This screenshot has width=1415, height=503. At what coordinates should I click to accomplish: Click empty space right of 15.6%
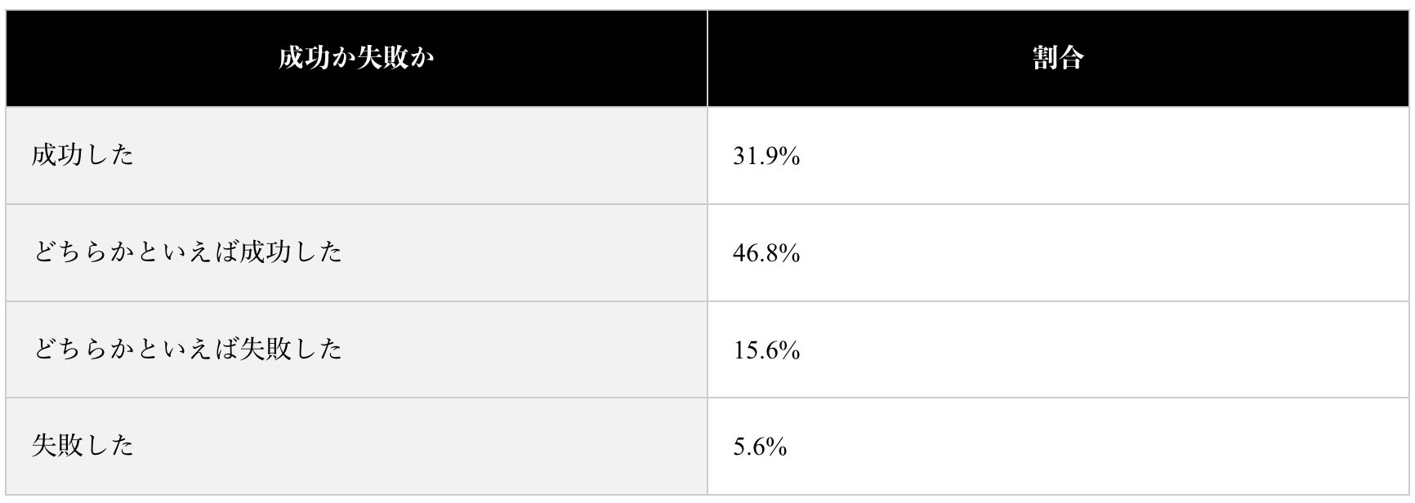[x=1103, y=350]
